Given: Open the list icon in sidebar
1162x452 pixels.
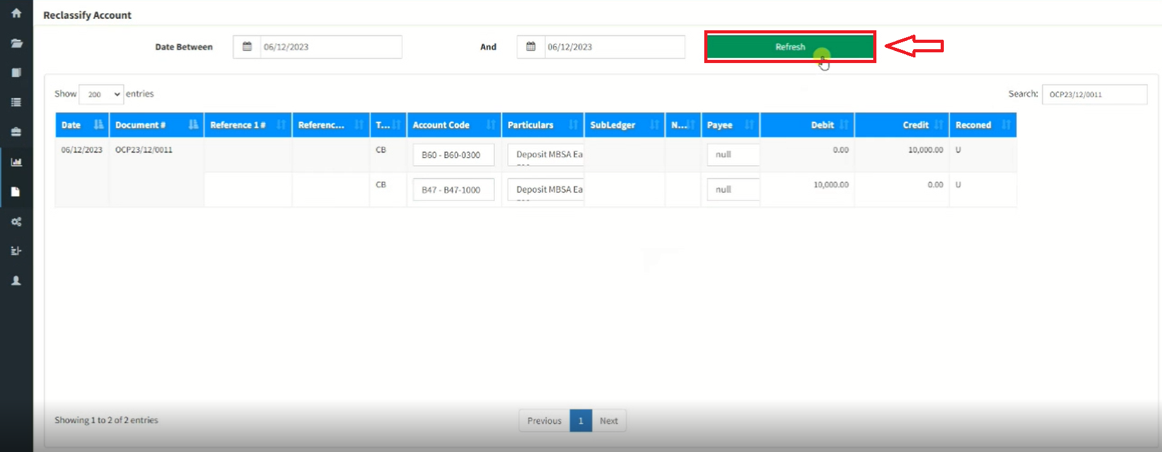Looking at the screenshot, I should point(16,102).
